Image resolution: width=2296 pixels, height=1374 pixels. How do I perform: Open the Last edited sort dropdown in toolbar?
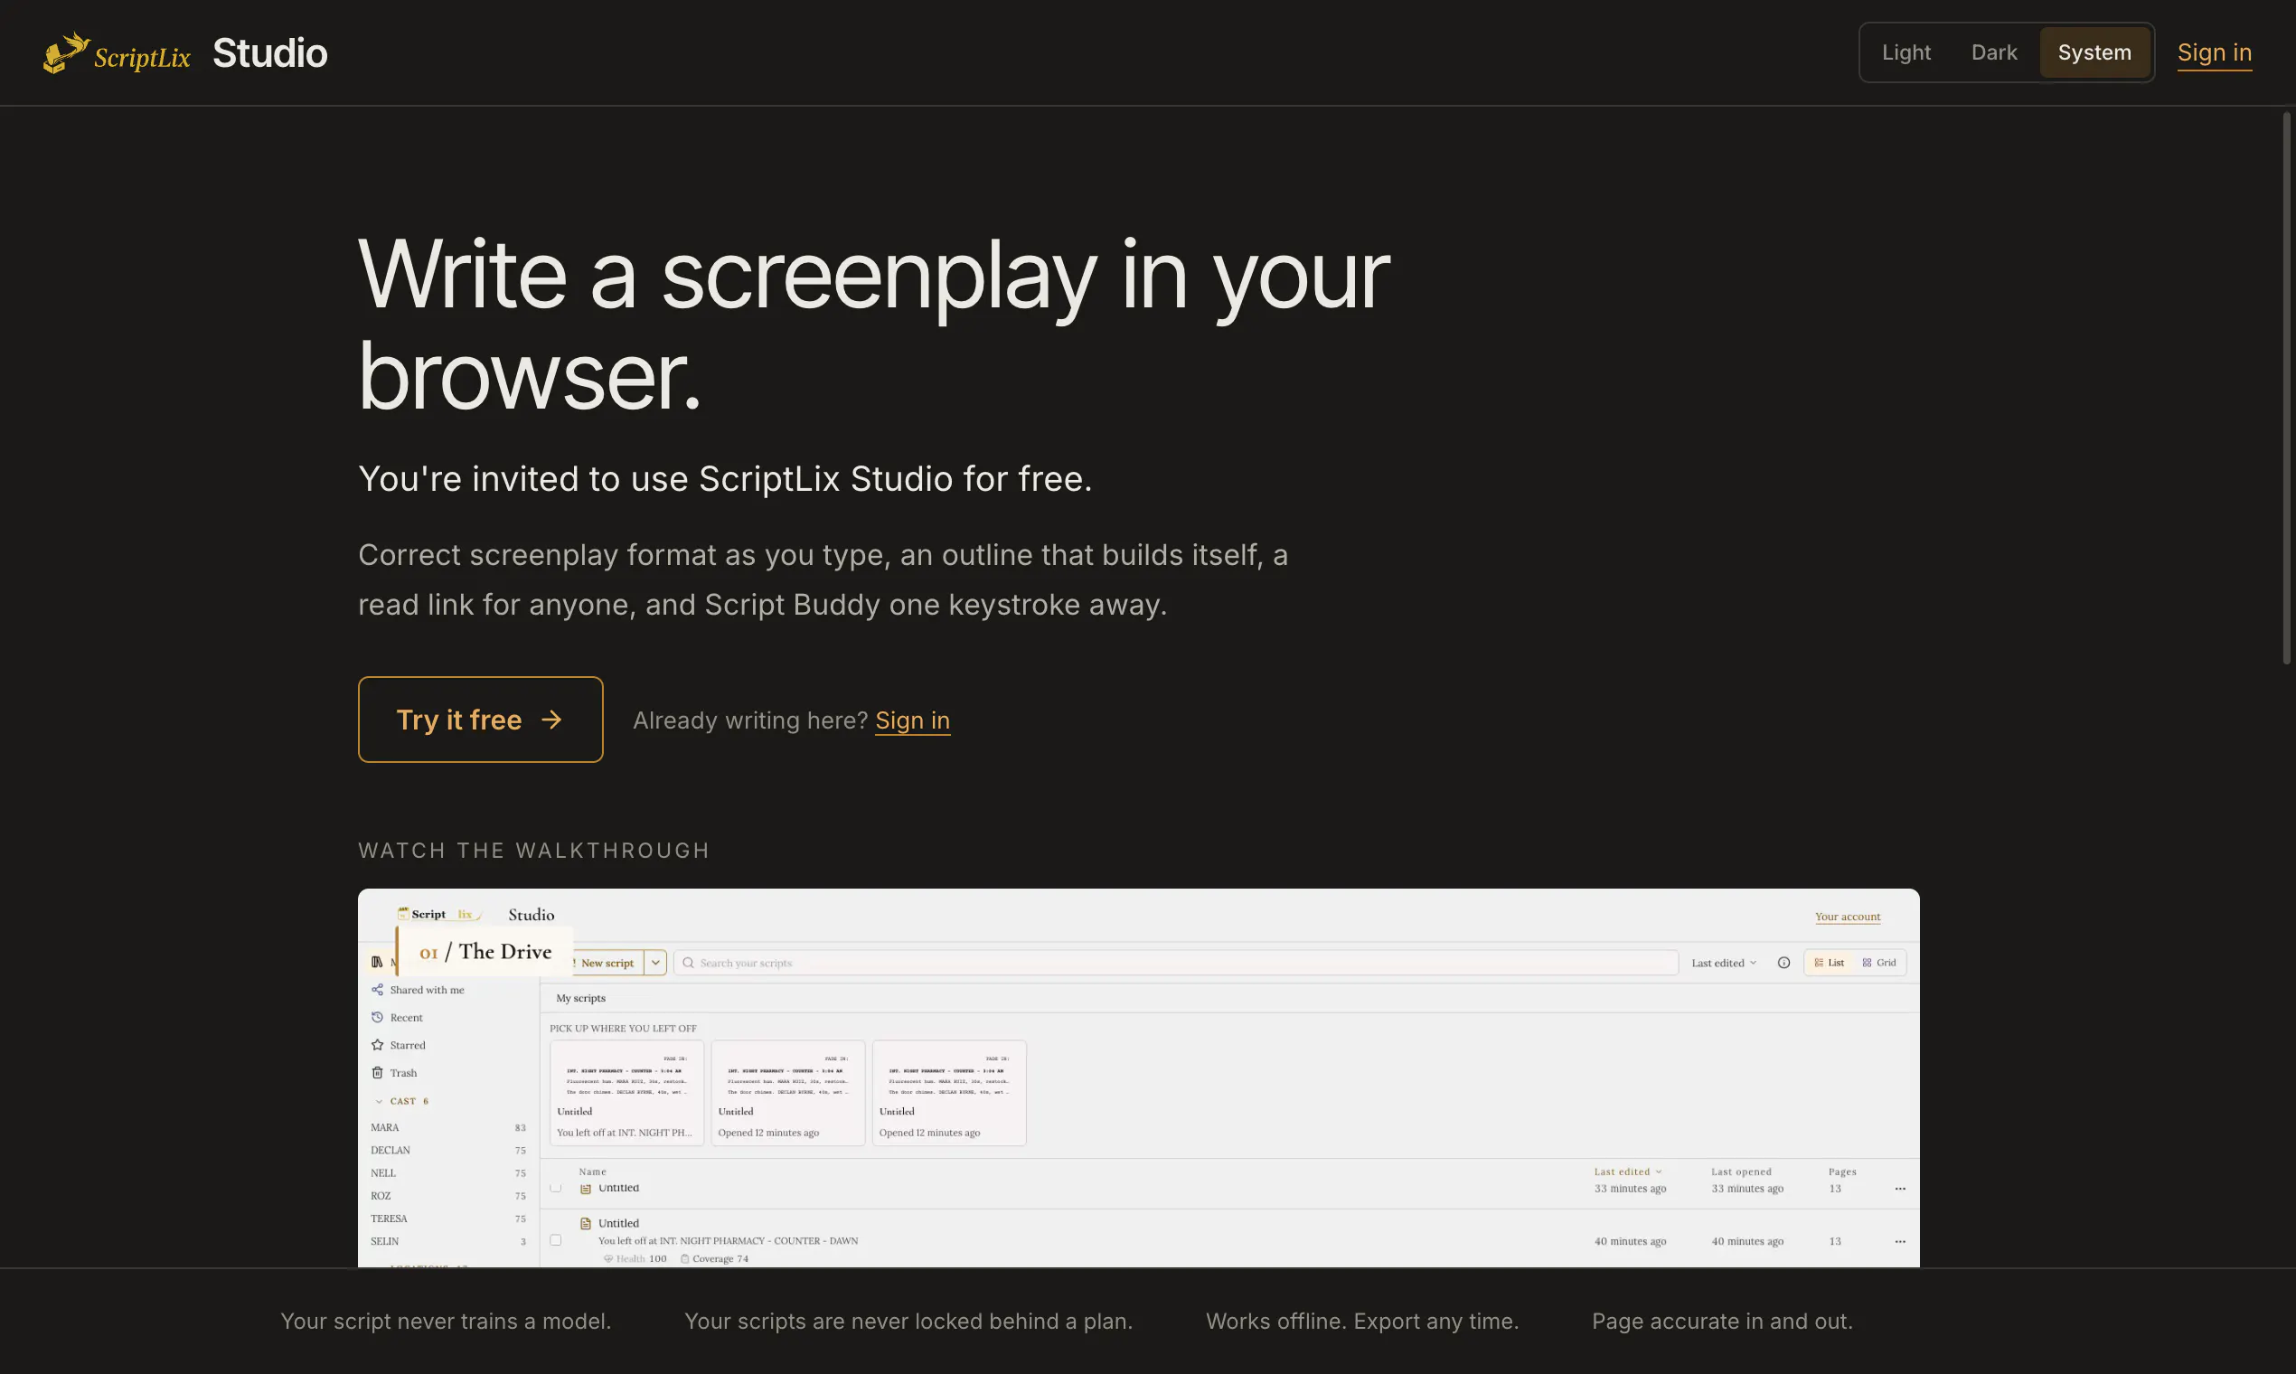pyautogui.click(x=1724, y=963)
